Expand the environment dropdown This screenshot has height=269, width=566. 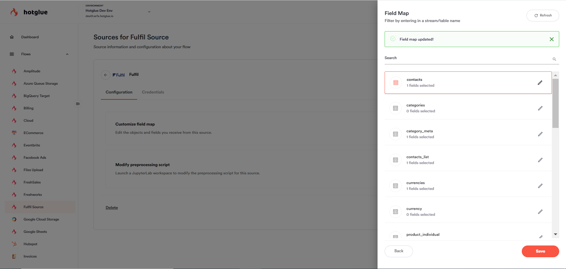point(149,12)
